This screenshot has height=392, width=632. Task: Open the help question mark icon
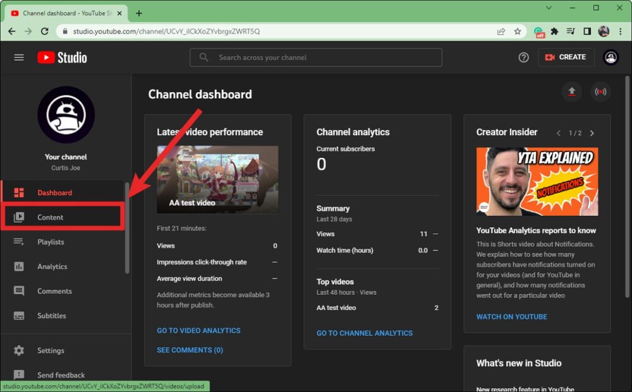pos(523,57)
